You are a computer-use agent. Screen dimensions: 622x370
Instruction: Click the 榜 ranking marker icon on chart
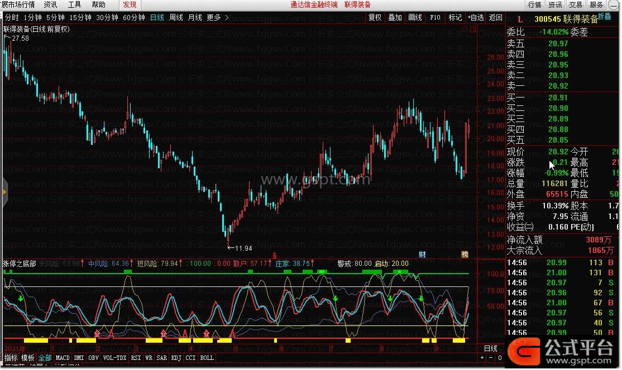coord(465,255)
